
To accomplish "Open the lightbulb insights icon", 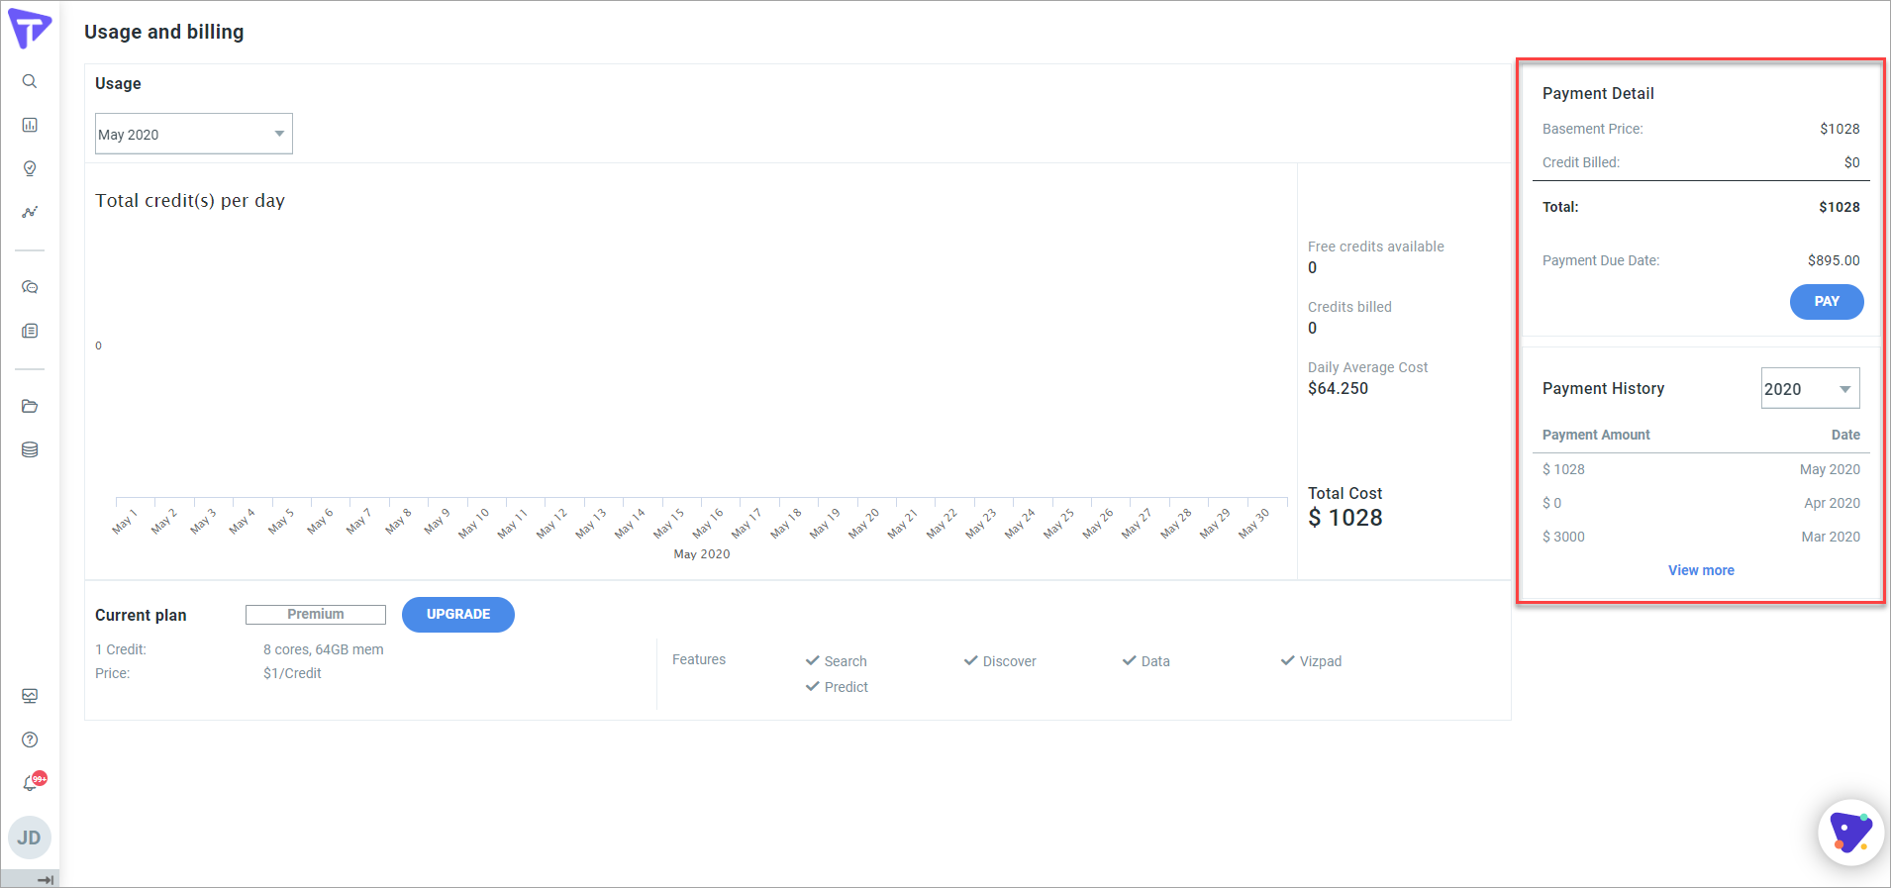I will [x=30, y=168].
